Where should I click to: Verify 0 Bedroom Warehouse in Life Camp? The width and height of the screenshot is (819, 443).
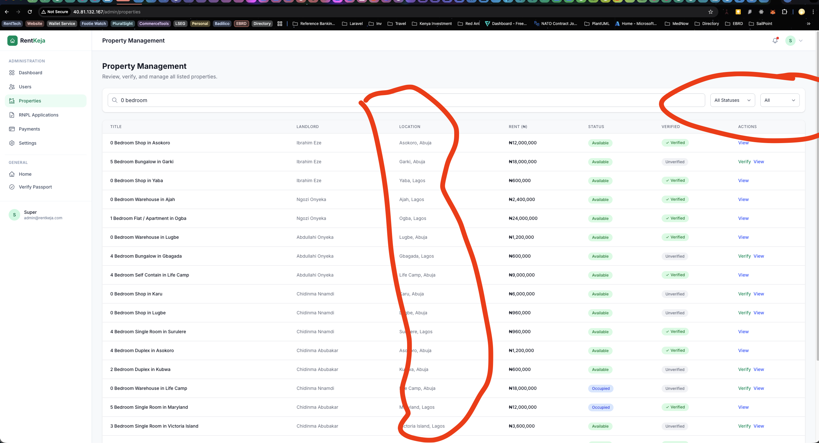pyautogui.click(x=744, y=388)
